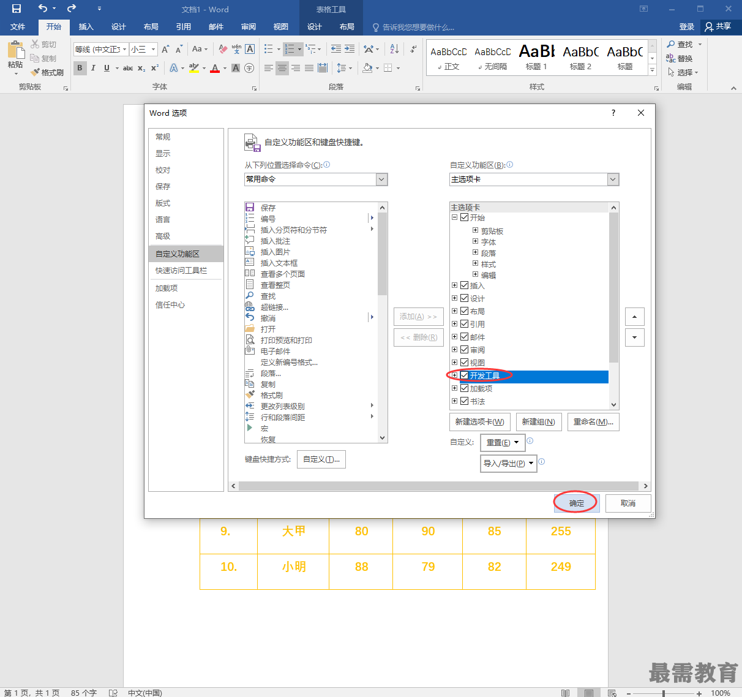Click the text highlight color icon

tap(194, 68)
